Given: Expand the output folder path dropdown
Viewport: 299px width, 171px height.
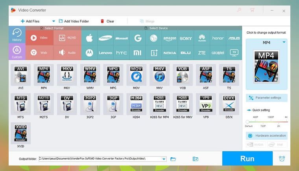Looking at the screenshot, I should click(x=164, y=159).
